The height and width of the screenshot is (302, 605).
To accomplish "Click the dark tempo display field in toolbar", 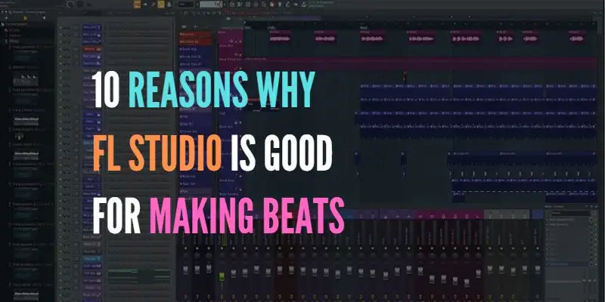I will pos(186,5).
